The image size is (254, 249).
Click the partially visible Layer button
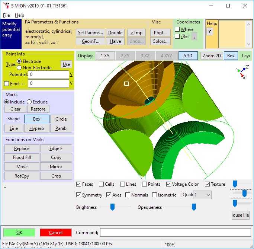246,56
